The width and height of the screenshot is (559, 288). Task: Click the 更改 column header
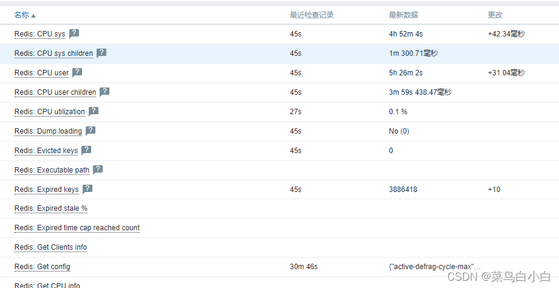pyautogui.click(x=495, y=15)
